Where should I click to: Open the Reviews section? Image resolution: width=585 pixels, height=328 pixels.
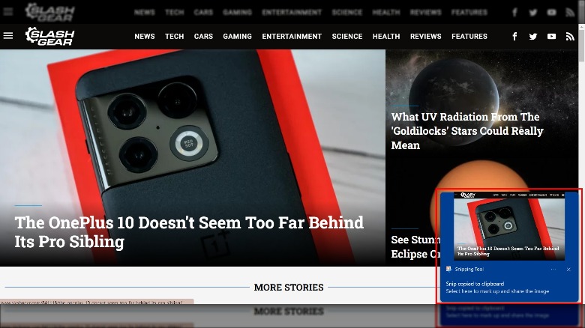[426, 36]
